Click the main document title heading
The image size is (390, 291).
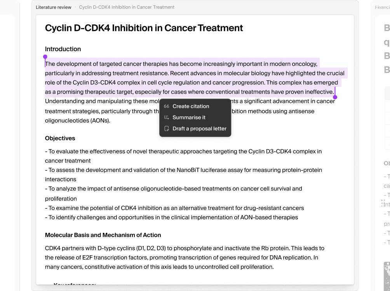pos(144,28)
